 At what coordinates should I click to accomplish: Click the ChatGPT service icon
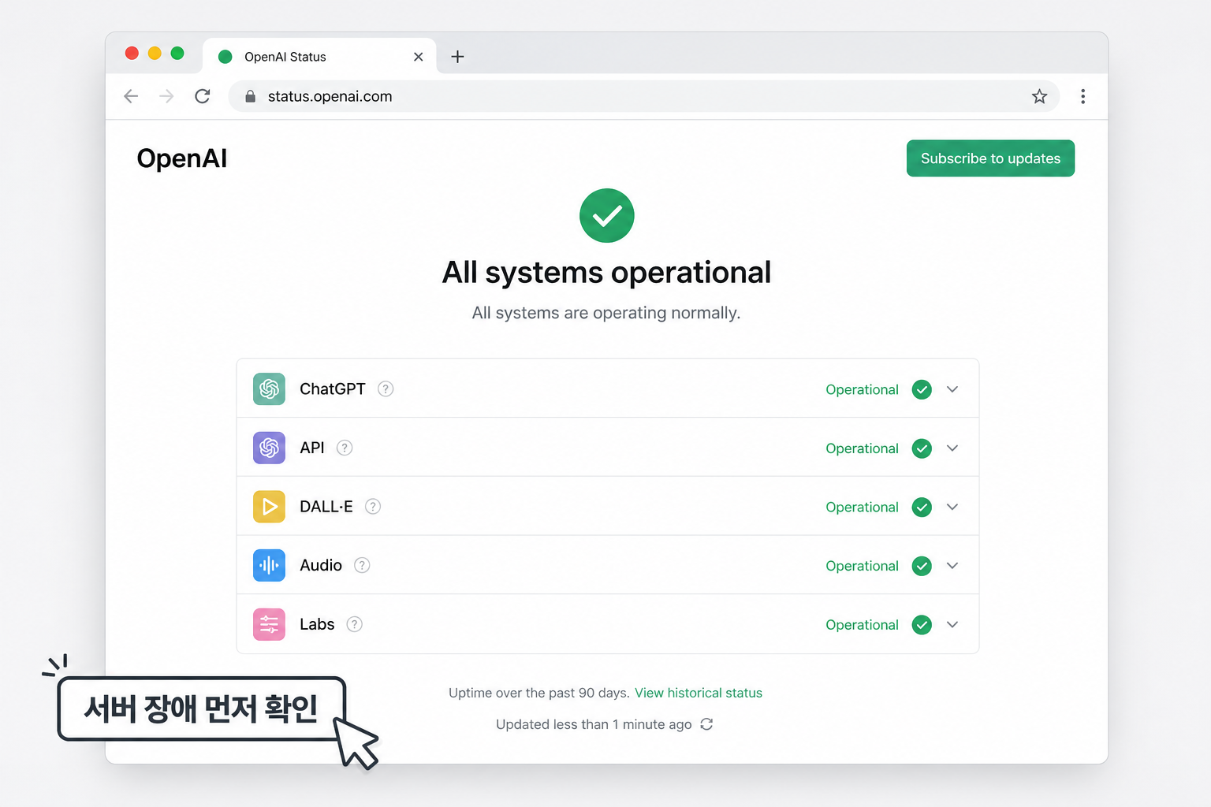click(x=269, y=389)
